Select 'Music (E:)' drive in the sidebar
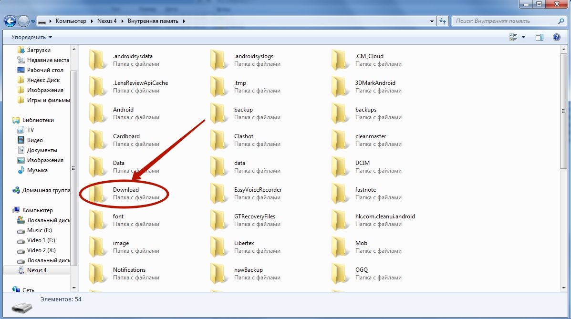Viewport: 571px width, 319px height. click(x=39, y=230)
